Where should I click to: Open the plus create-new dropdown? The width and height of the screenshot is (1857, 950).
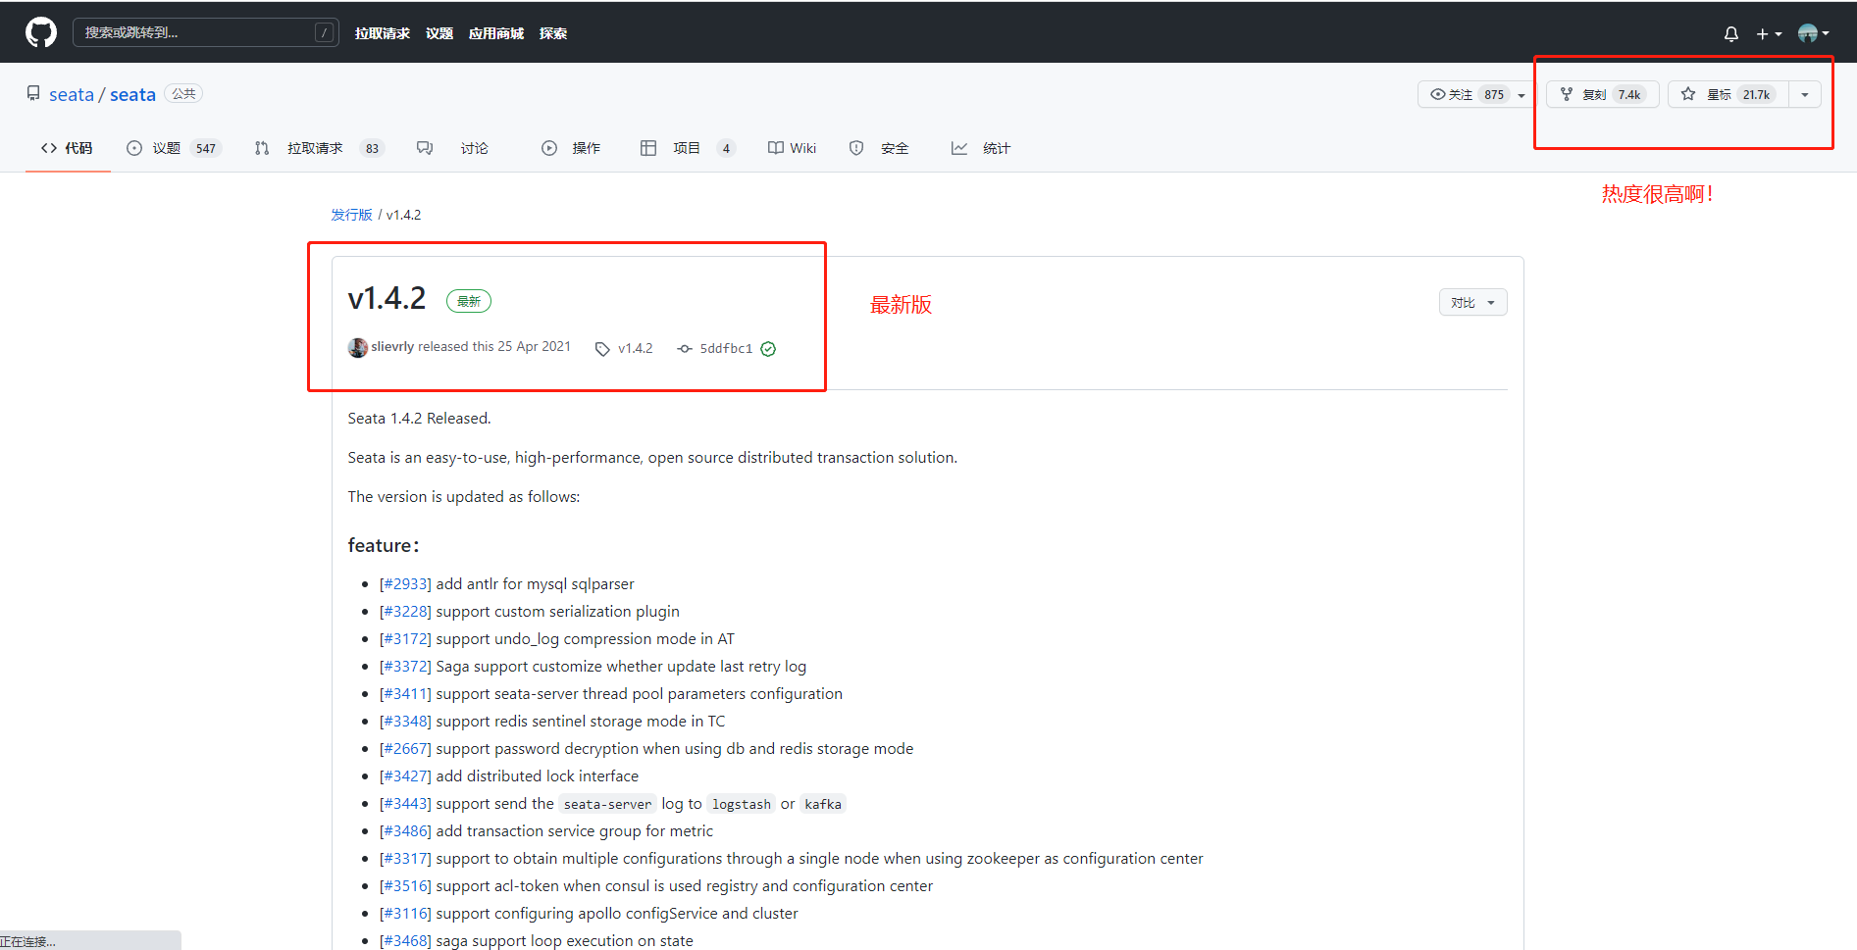point(1769,34)
